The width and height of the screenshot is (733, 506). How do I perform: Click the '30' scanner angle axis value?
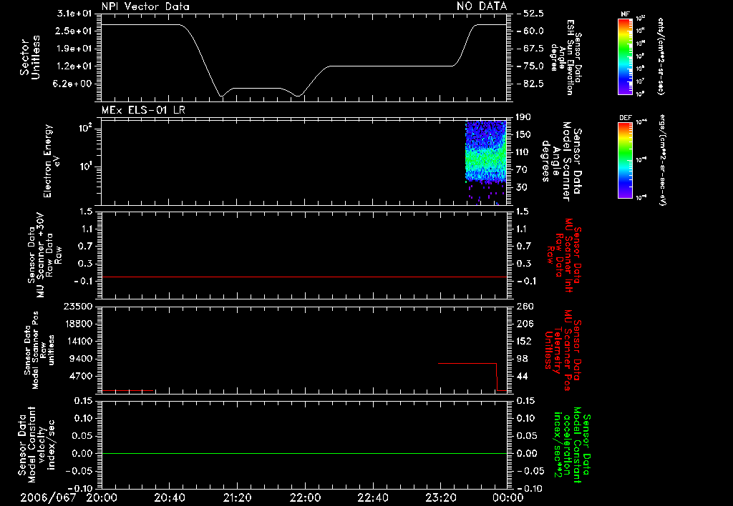click(521, 187)
